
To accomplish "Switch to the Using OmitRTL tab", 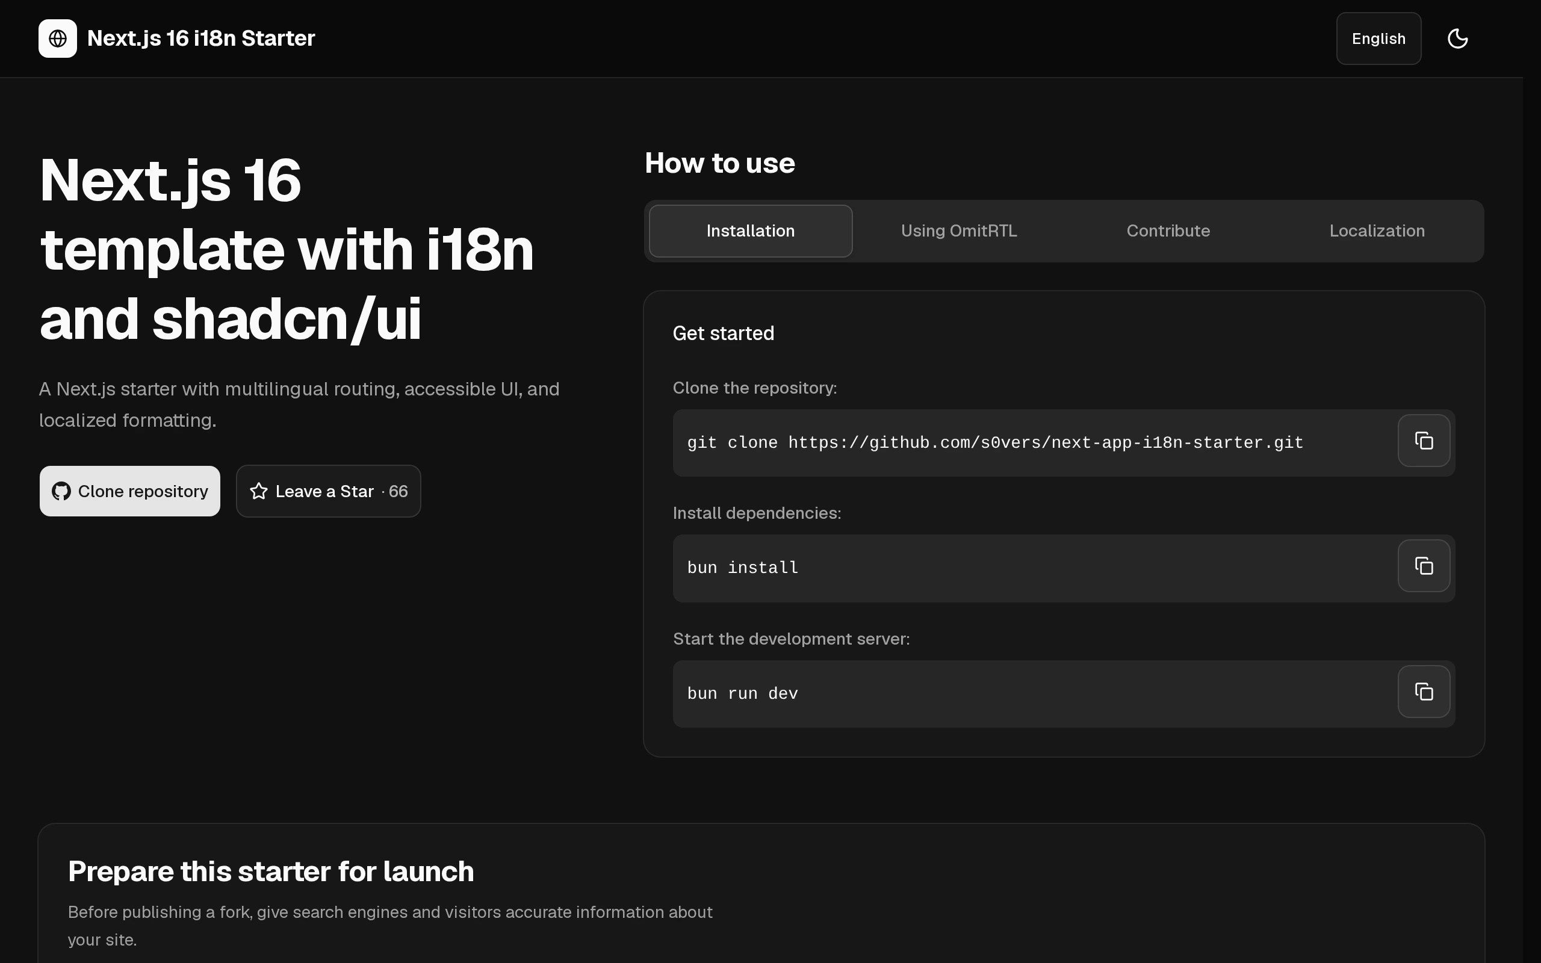I will point(959,231).
